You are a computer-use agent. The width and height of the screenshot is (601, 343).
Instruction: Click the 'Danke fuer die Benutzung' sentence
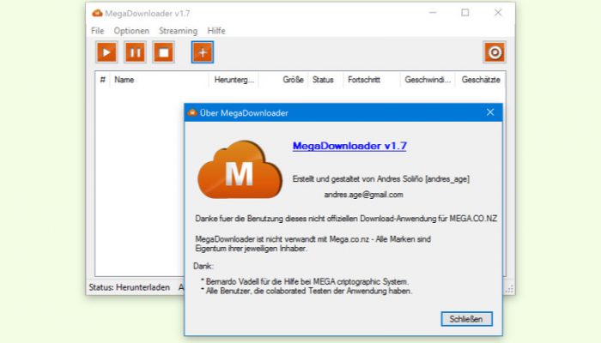tap(346, 219)
